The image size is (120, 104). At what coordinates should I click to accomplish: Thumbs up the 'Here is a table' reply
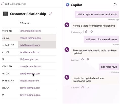tap(86, 32)
